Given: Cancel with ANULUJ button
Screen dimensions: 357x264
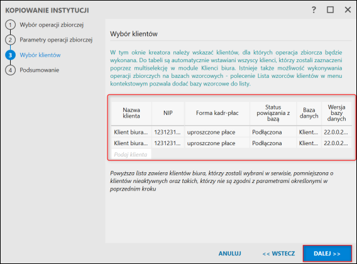Looking at the screenshot, I should tap(230, 253).
